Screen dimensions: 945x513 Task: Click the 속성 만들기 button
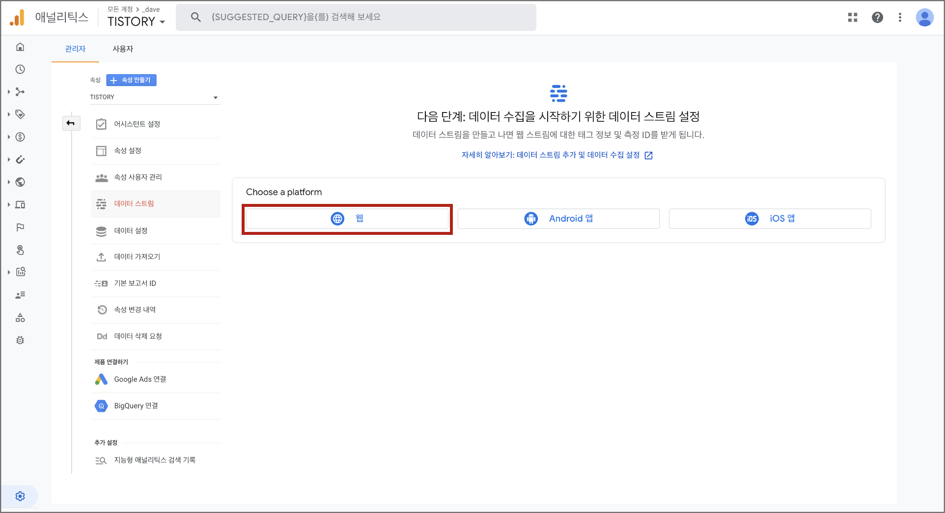click(131, 80)
